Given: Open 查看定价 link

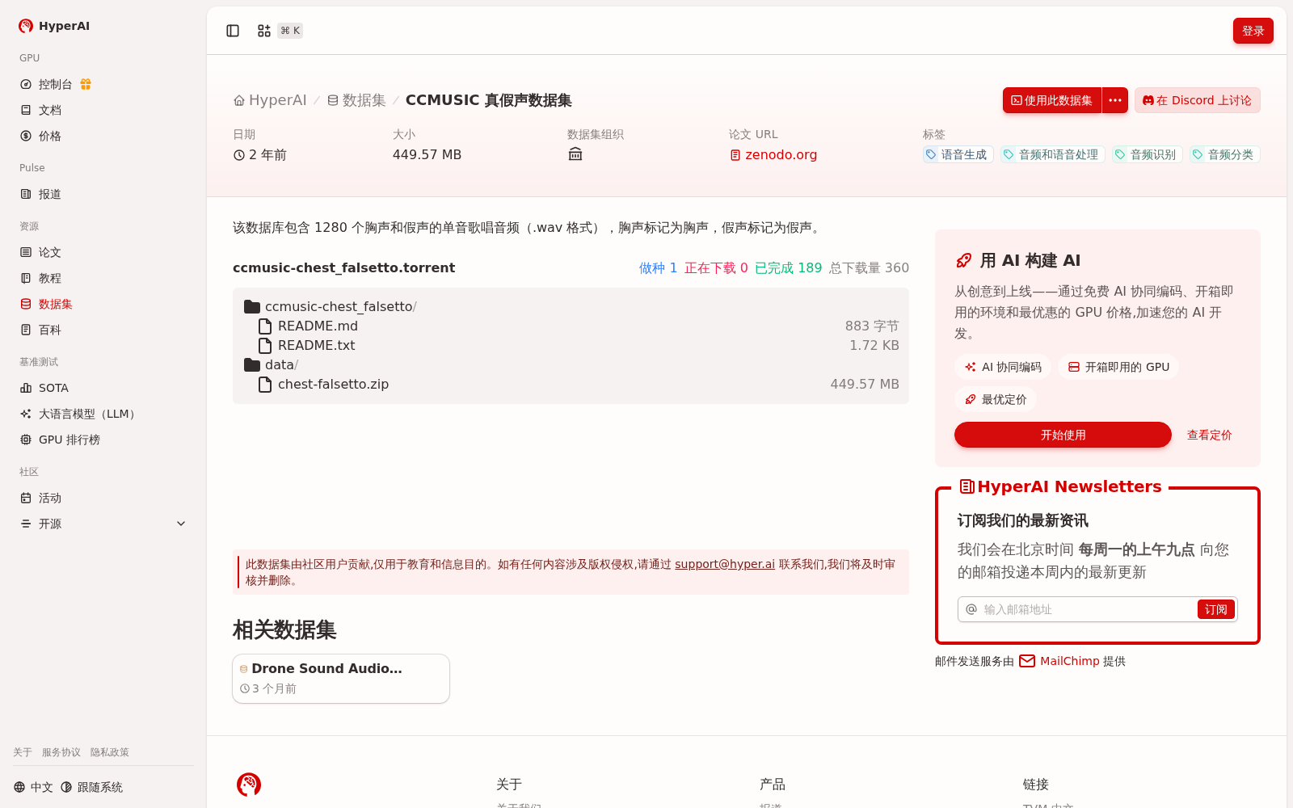Looking at the screenshot, I should 1209,435.
